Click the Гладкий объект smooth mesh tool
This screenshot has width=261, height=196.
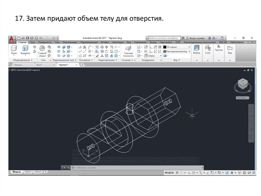42,51
